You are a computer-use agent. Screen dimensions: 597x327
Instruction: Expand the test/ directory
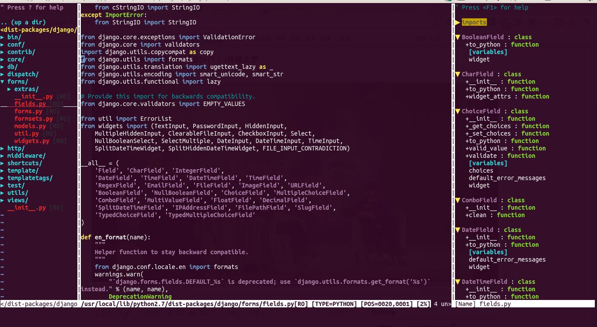pyautogui.click(x=3, y=186)
